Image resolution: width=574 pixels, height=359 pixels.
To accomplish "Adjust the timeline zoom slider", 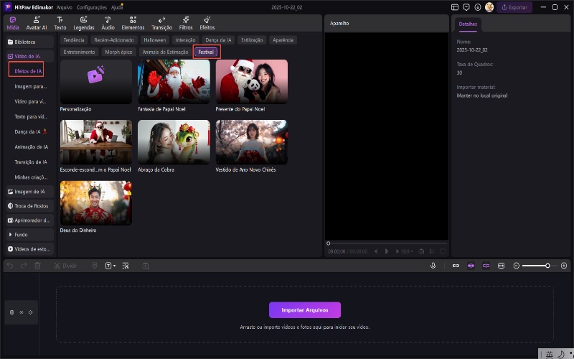I will pyautogui.click(x=547, y=266).
